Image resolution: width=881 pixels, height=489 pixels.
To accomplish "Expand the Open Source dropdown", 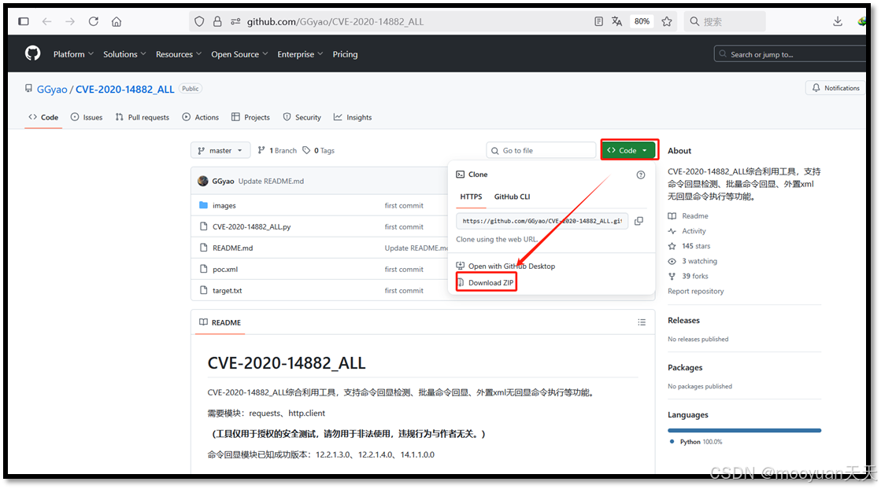I will [239, 53].
